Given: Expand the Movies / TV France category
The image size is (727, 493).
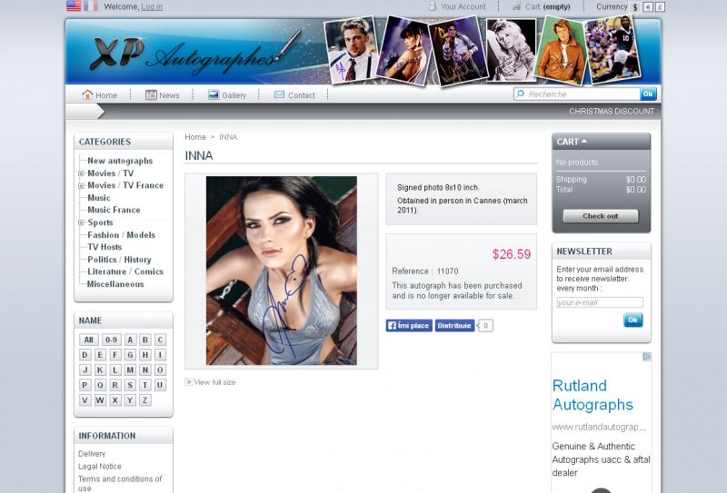Looking at the screenshot, I should point(81,185).
